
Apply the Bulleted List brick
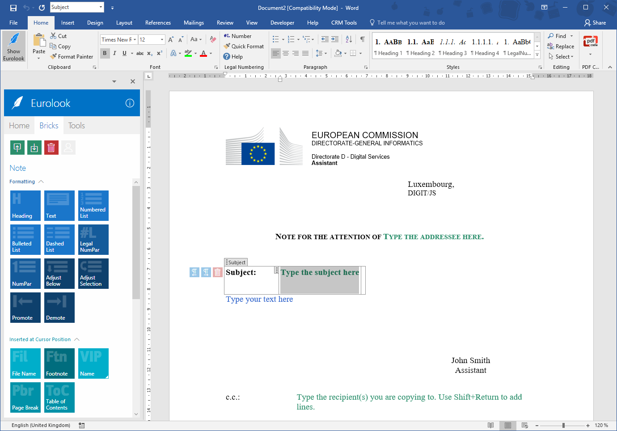coord(25,240)
